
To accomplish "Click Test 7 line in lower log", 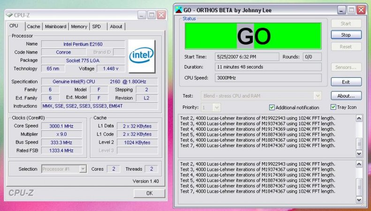I will (x=257, y=191).
